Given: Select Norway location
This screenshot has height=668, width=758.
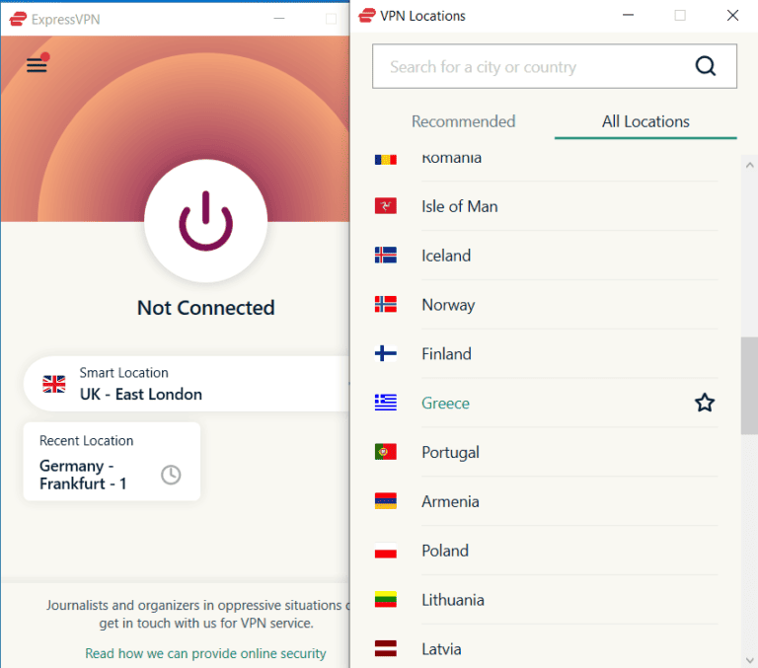Looking at the screenshot, I should click(546, 305).
